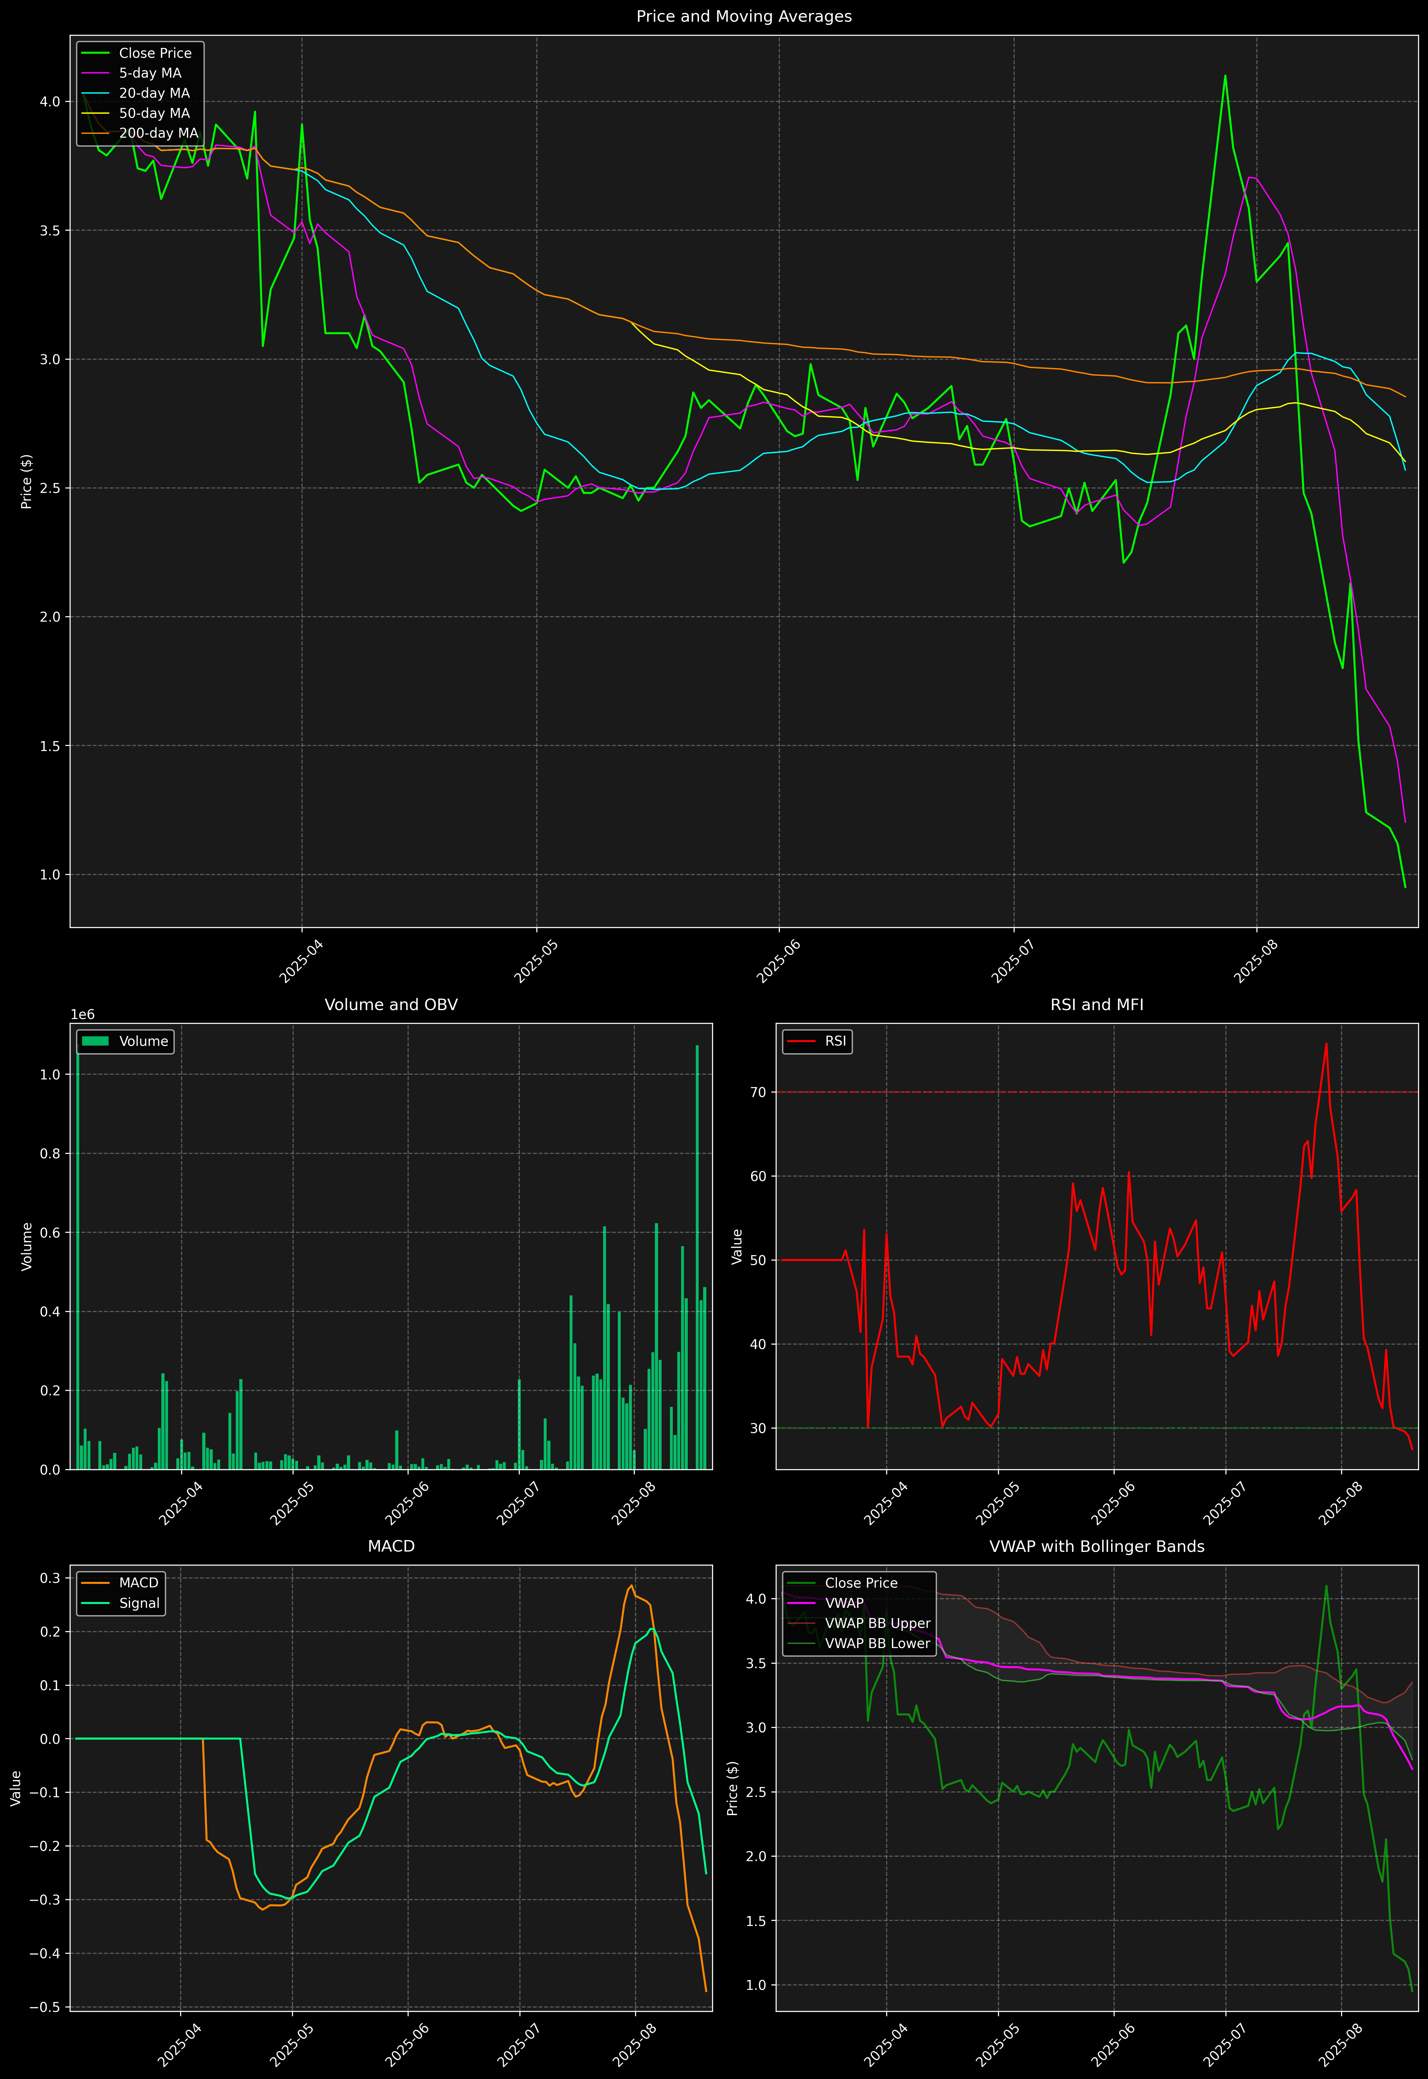Click the MACD legend label
1428x2079 pixels.
(x=139, y=1583)
